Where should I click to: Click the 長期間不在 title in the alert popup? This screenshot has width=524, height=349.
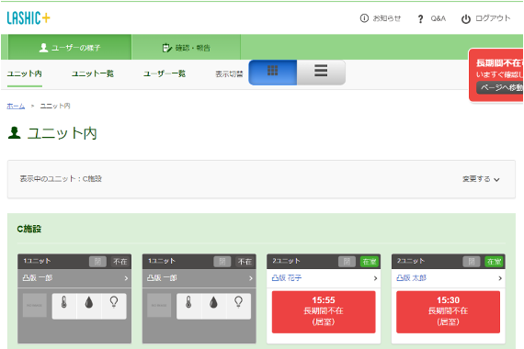click(499, 63)
